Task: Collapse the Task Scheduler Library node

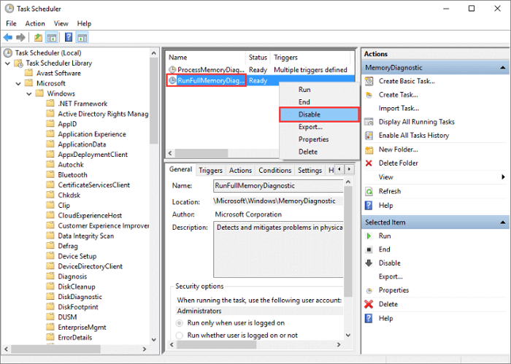Action: coord(7,63)
